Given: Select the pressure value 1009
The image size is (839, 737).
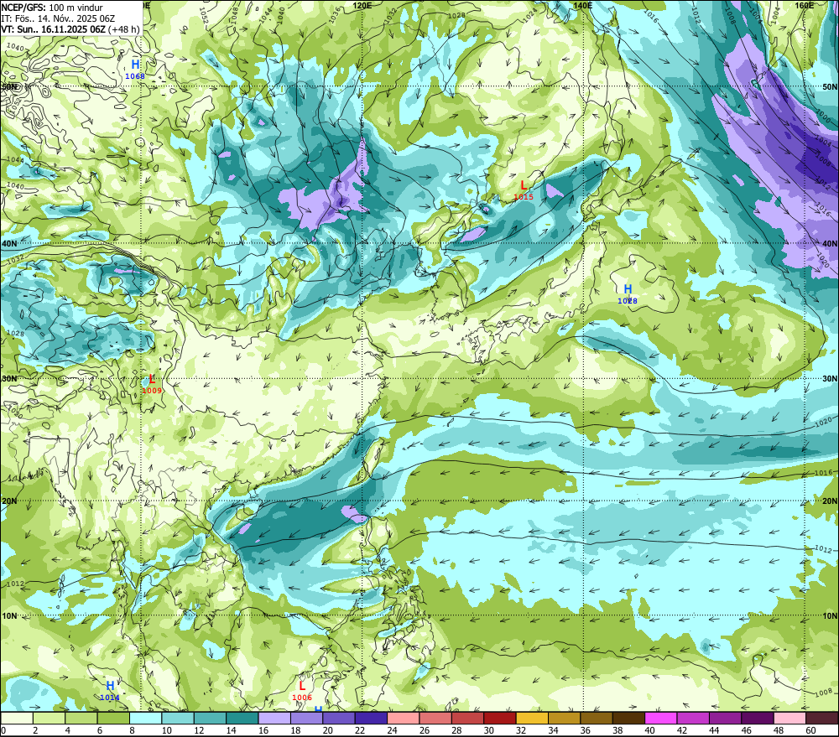Looking at the screenshot, I should pos(152,391).
